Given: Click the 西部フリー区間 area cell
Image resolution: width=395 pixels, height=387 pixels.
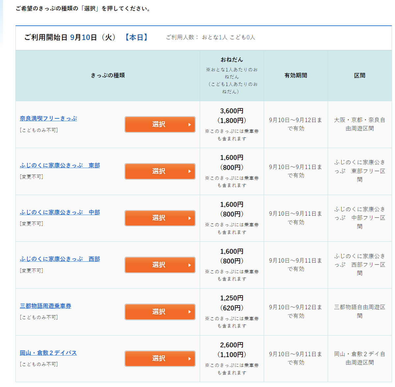Looking at the screenshot, I should [360, 265].
